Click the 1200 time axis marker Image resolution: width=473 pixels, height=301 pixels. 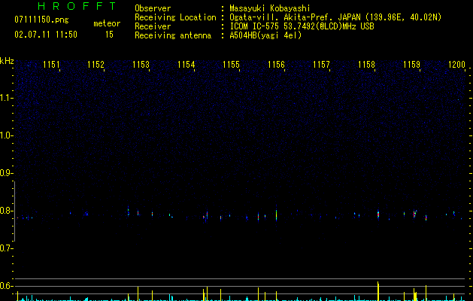pos(456,65)
